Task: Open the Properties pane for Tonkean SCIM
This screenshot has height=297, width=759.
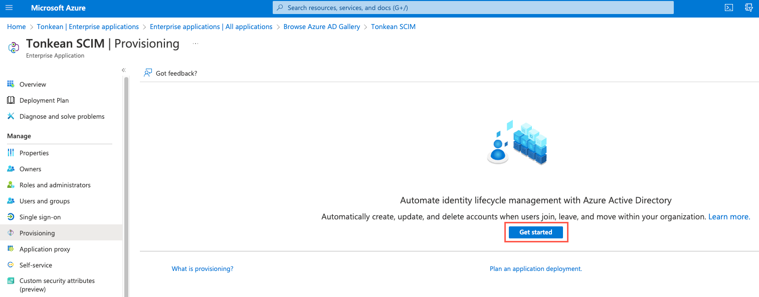Action: (x=34, y=153)
